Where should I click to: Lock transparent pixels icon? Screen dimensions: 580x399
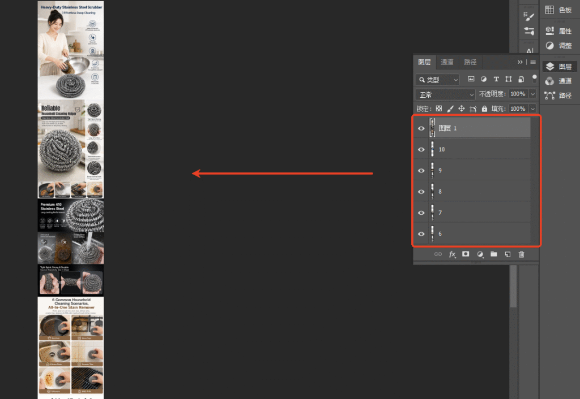(439, 109)
